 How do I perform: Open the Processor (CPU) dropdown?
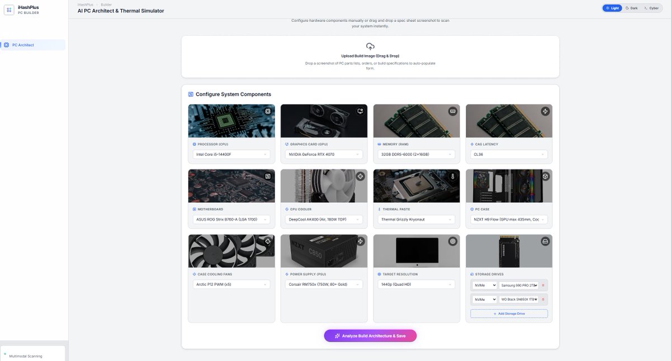point(231,154)
